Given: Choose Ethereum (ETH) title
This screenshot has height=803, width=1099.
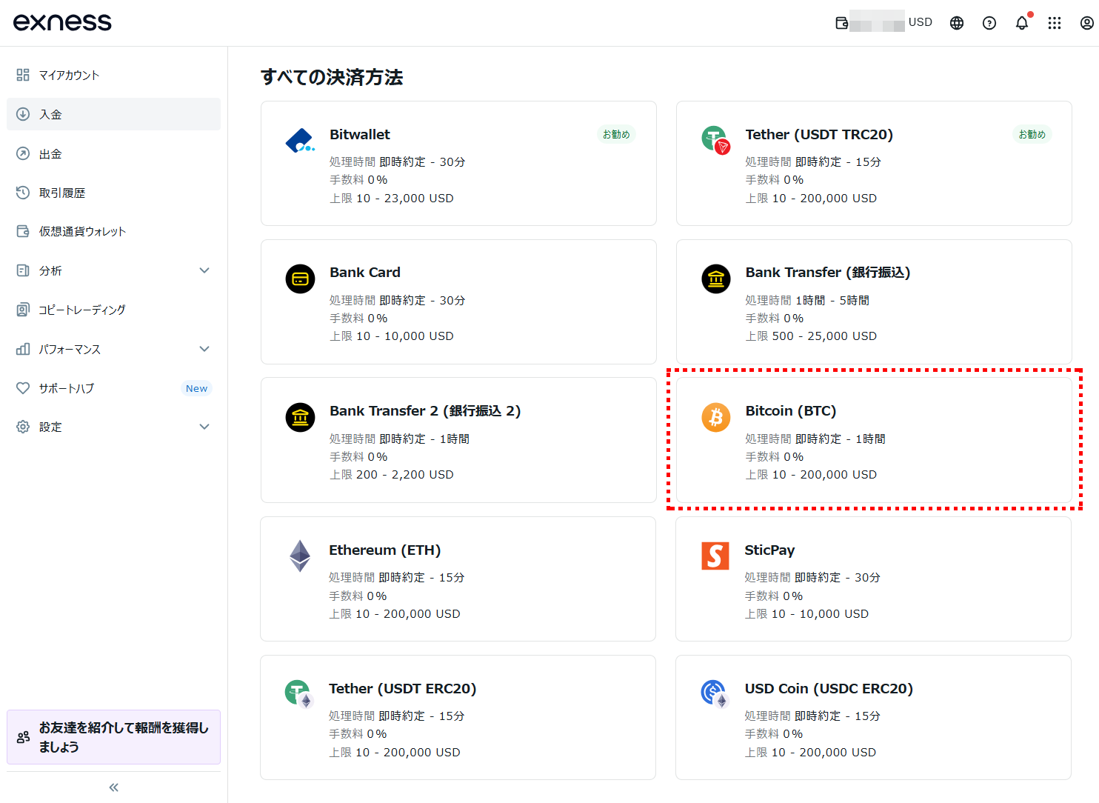Looking at the screenshot, I should pos(385,550).
